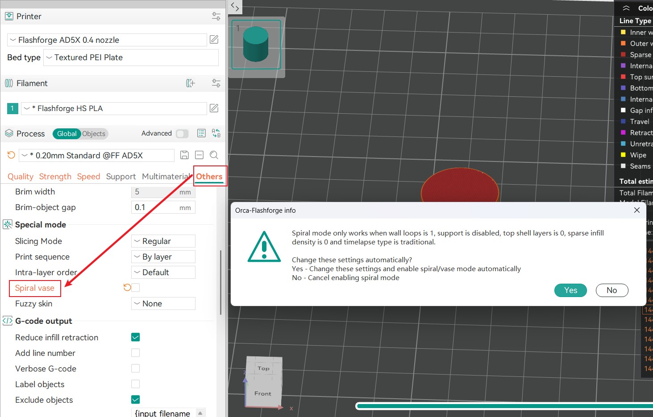653x417 pixels.
Task: Expand the Slicing Mode dropdown
Action: point(163,241)
